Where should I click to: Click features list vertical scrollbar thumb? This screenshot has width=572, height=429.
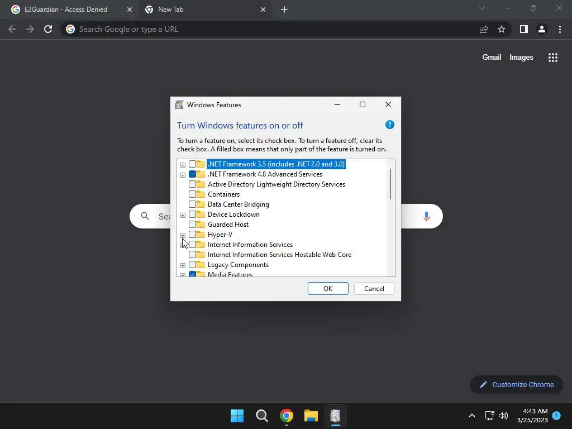[390, 184]
